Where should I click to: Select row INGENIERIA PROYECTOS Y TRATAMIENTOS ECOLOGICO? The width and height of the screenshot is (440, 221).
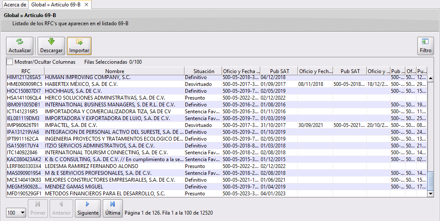click(x=217, y=139)
